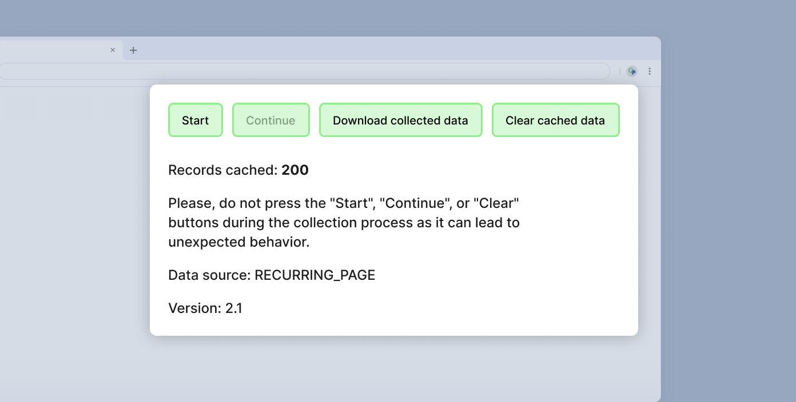Start the data collection process

point(196,120)
